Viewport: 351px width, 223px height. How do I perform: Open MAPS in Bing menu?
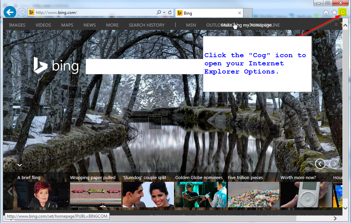(x=67, y=25)
